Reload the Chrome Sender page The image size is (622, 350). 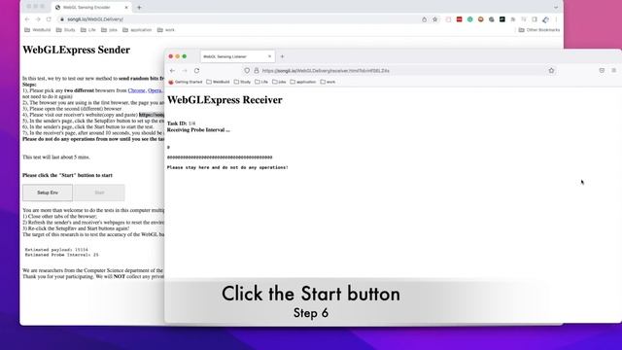49,19
